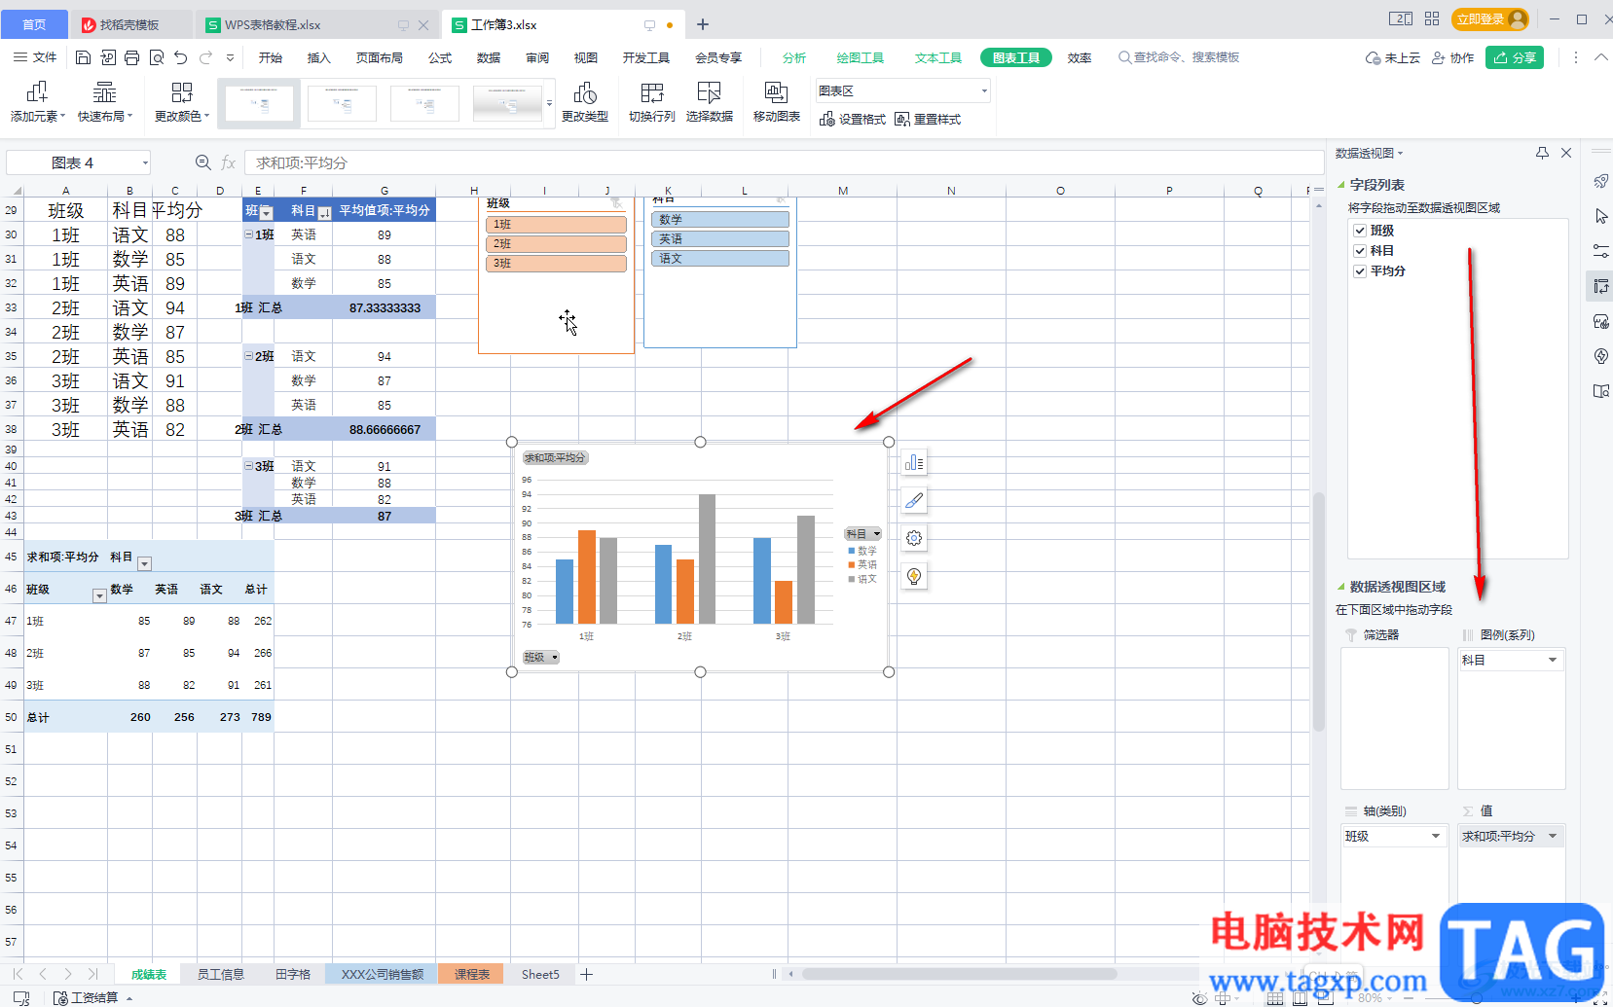
Task: Click the horizontal sheet scrollbar
Action: (959, 974)
